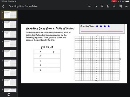Tap the back arrow to exit presentation
Screen dimensions: 130x97
3,6
